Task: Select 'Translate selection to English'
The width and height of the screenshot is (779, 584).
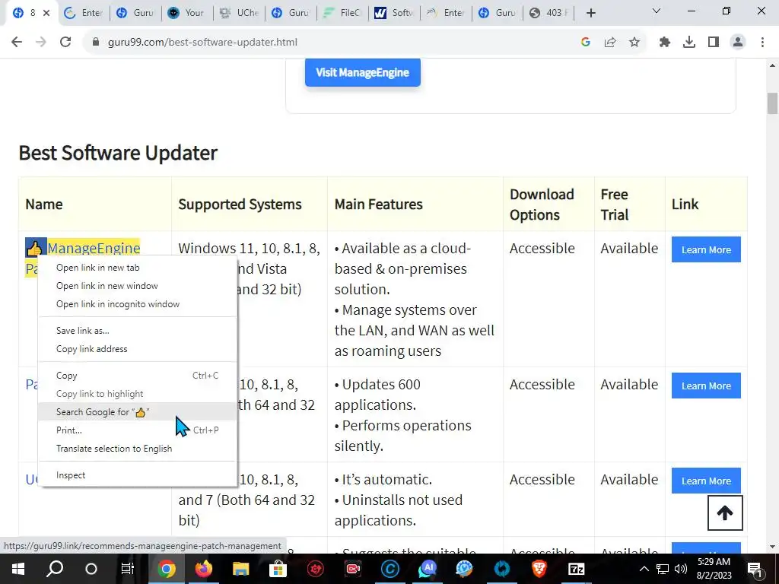Action: [138, 449]
